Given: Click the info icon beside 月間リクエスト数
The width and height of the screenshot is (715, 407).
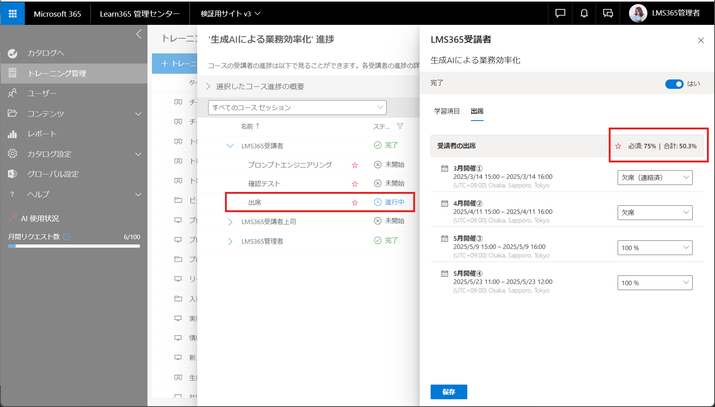Looking at the screenshot, I should point(66,237).
